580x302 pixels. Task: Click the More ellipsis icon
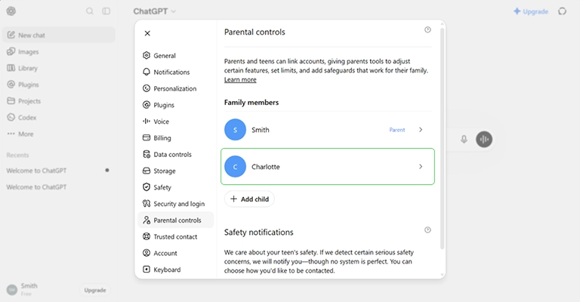[11, 134]
